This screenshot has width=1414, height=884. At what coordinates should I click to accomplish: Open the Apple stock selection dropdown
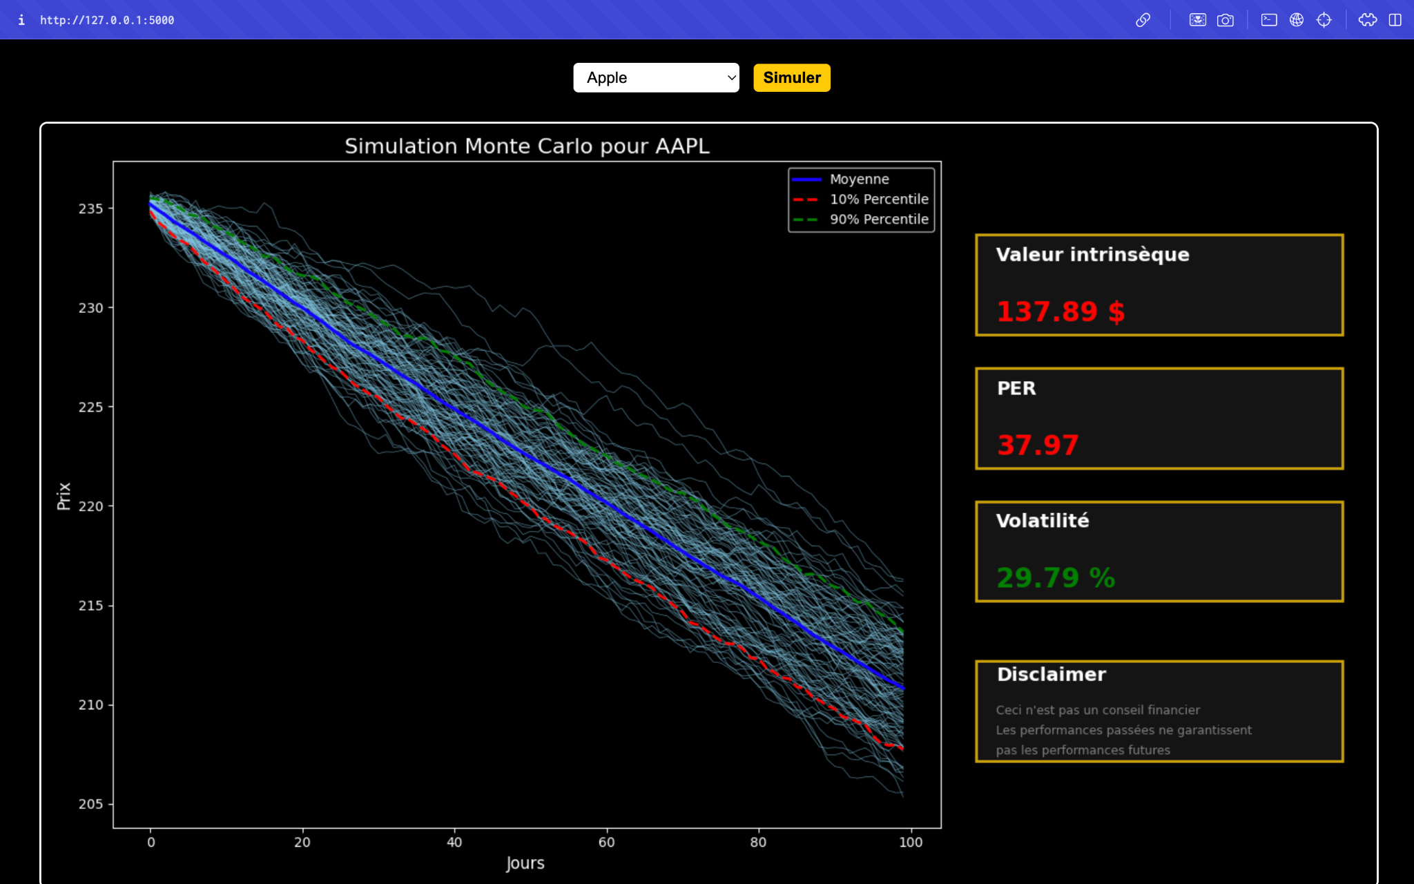656,77
